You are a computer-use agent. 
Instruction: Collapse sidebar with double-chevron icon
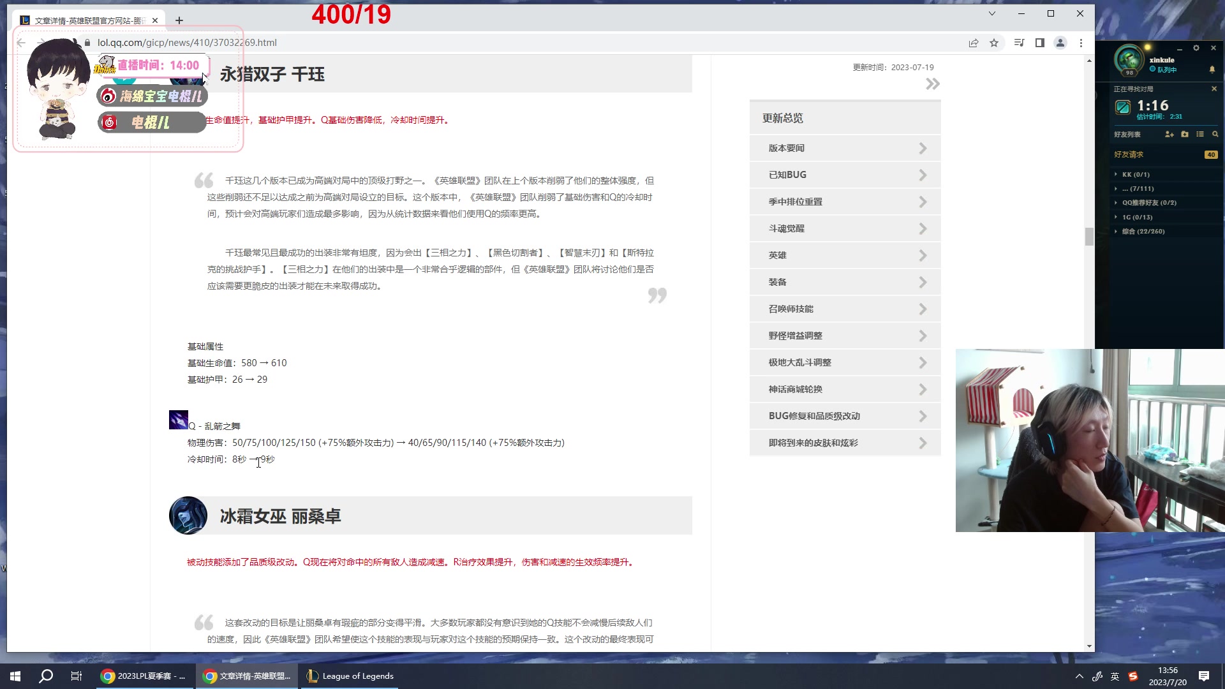932,84
